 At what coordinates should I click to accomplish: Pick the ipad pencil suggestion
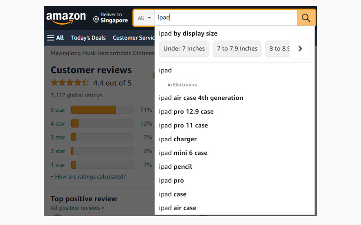(176, 166)
